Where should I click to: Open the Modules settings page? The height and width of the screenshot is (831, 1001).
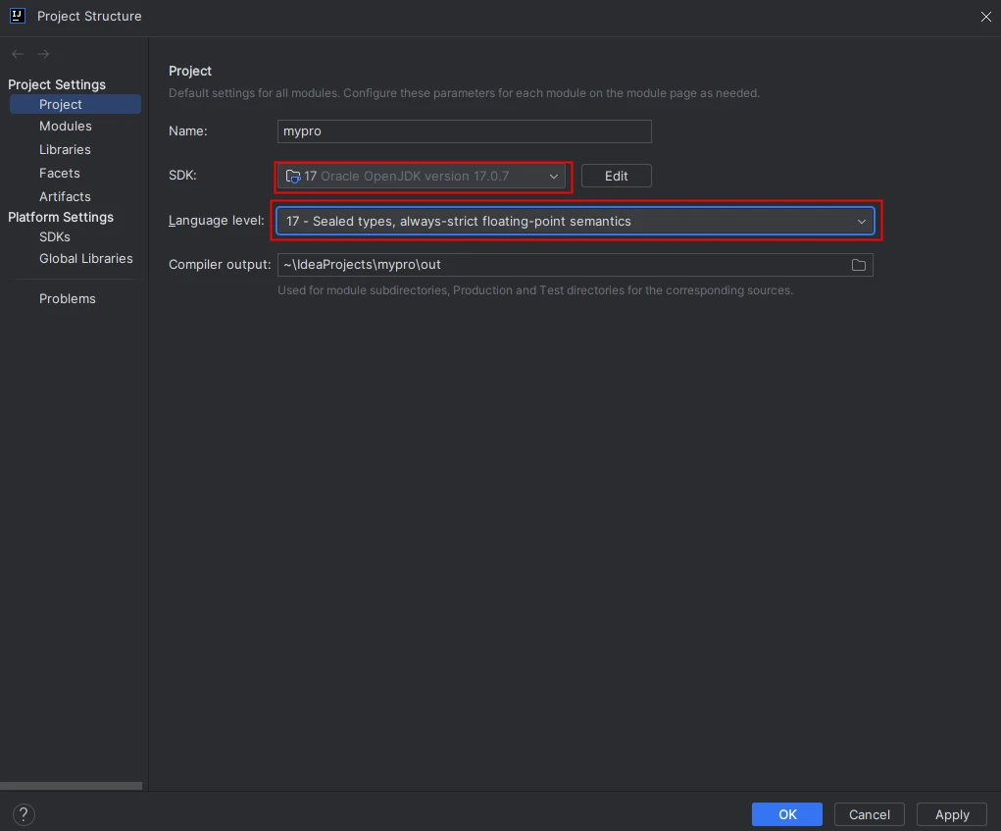(x=66, y=127)
